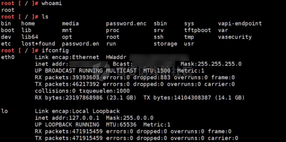
Task: Select the storage directory name
Action: [x=165, y=44]
